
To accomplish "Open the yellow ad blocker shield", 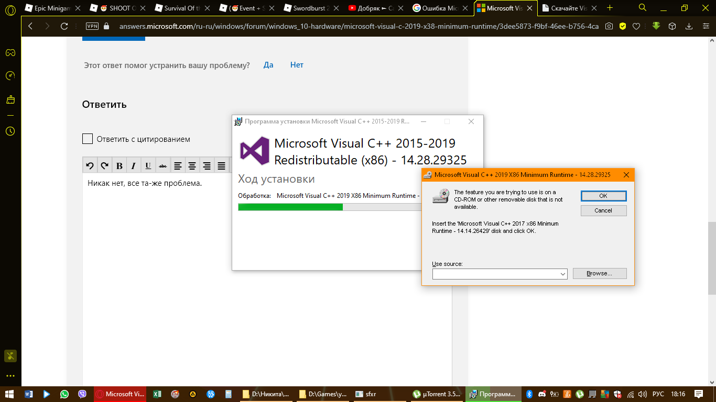I will point(623,26).
